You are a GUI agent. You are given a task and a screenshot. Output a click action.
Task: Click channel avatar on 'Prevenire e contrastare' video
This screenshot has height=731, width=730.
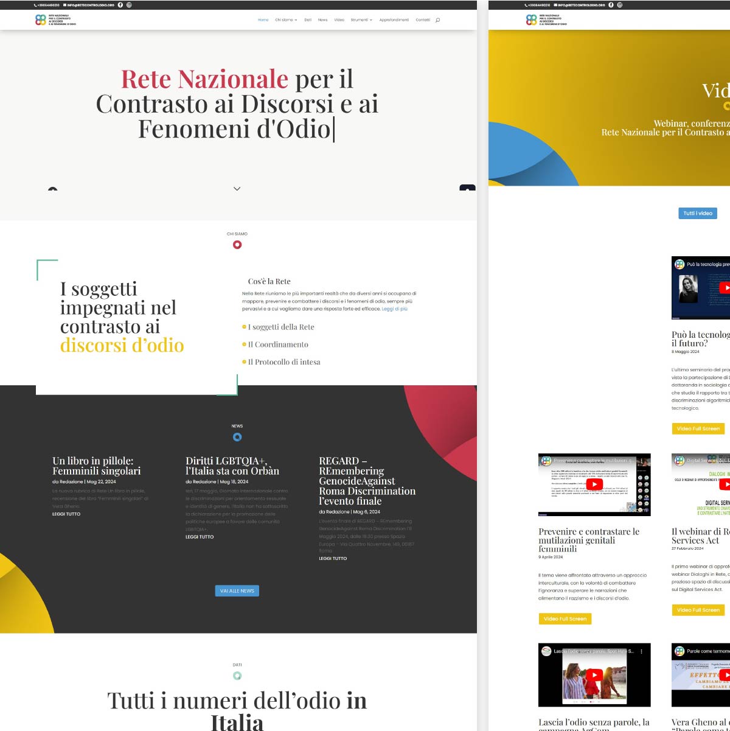546,461
